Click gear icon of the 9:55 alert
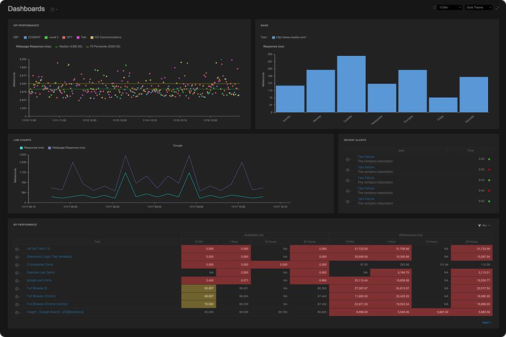Viewport: 506px width, 337px height. (348, 159)
